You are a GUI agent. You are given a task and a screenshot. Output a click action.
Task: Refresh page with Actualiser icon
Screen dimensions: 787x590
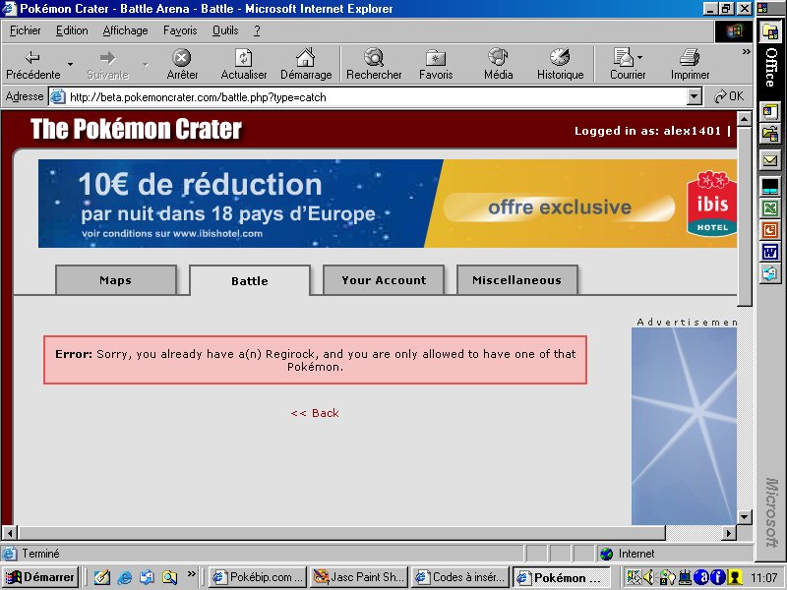pyautogui.click(x=244, y=59)
